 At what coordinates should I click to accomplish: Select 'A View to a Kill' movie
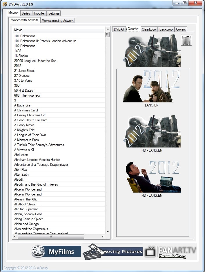59,150
